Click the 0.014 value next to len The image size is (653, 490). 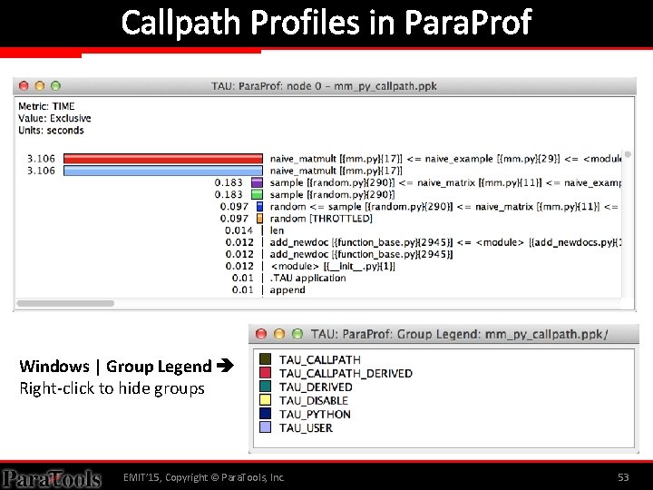click(239, 230)
